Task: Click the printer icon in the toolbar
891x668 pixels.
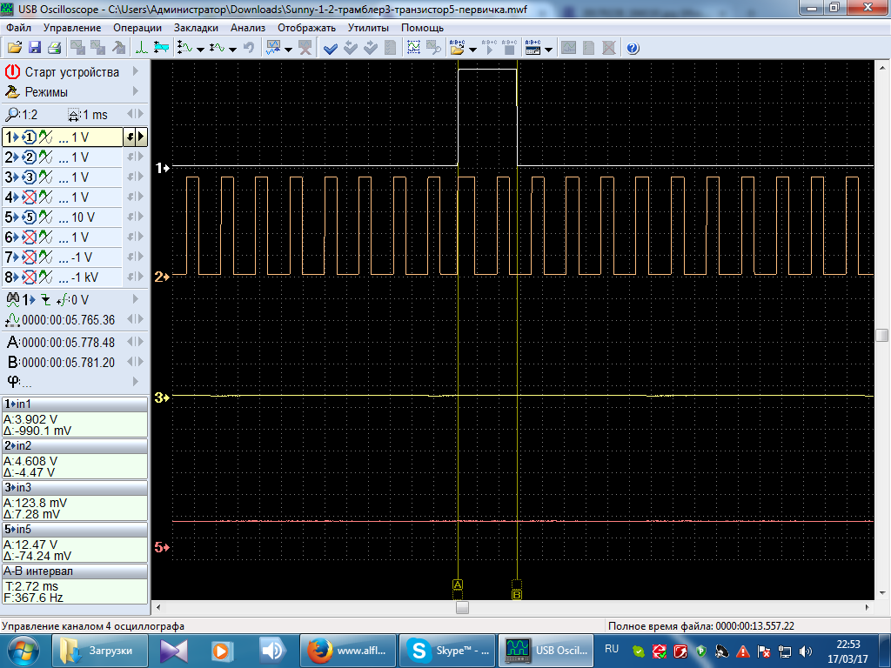Action: tap(54, 48)
